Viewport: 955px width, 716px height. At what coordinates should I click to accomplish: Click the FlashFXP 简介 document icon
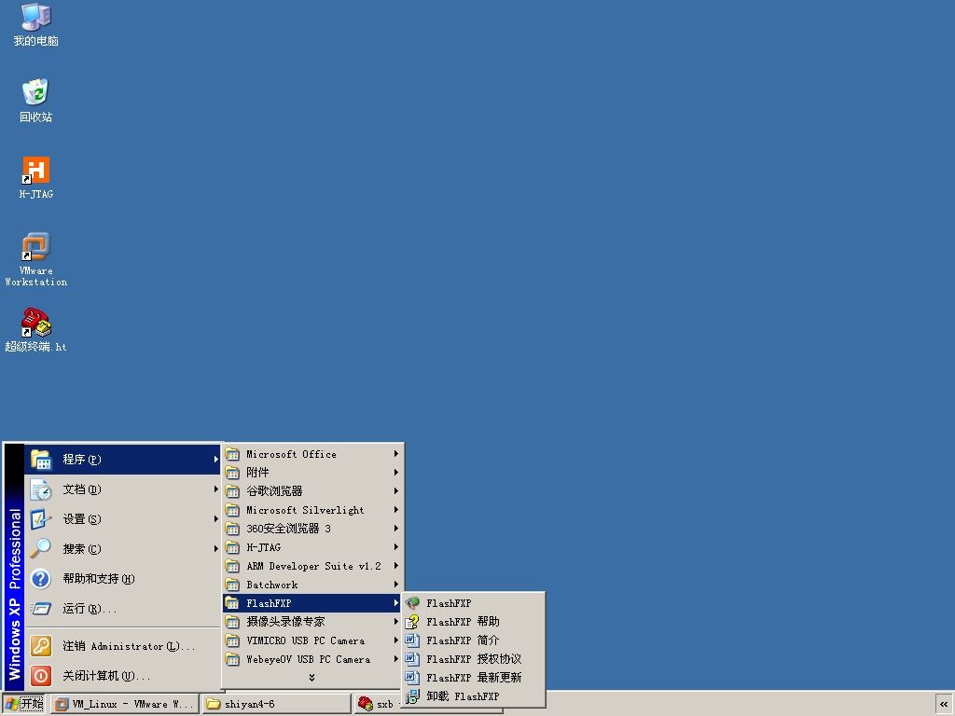click(x=412, y=640)
